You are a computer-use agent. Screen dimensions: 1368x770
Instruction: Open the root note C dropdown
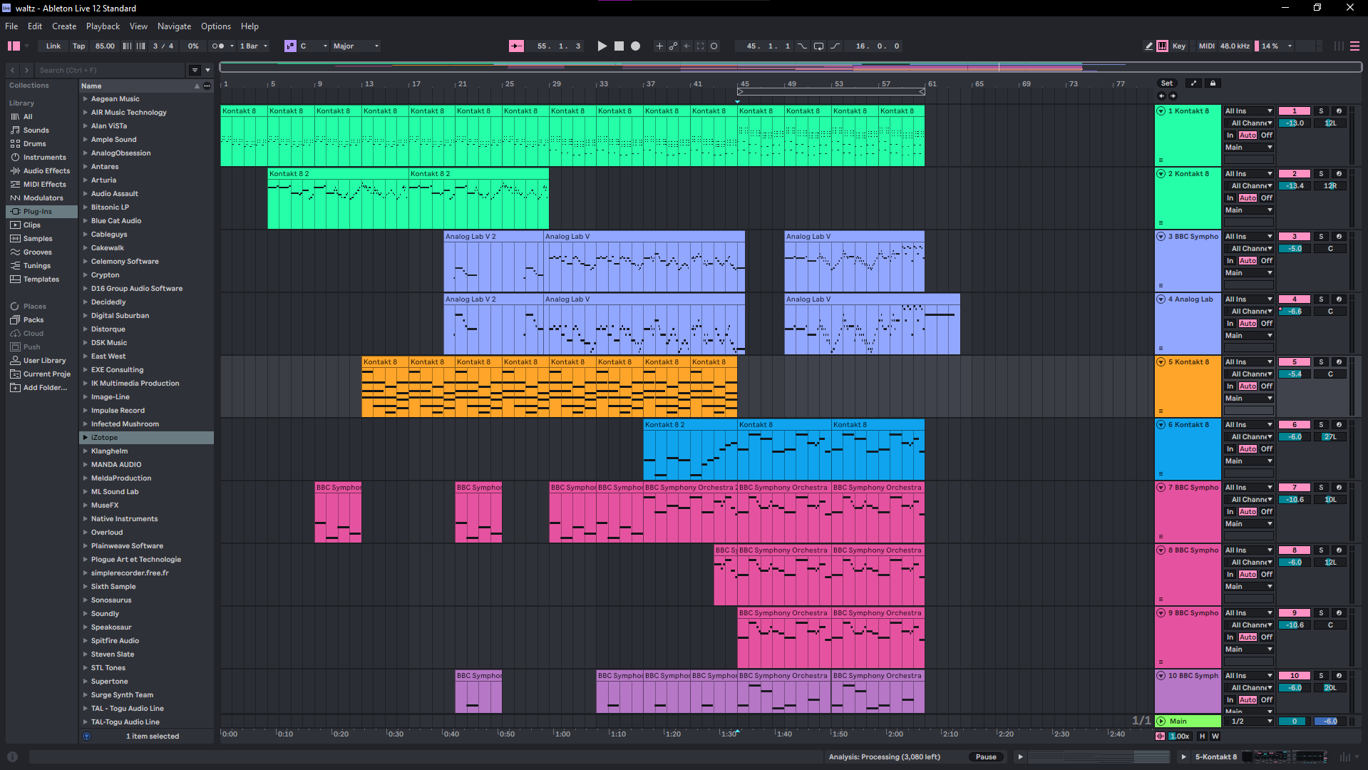click(x=314, y=46)
